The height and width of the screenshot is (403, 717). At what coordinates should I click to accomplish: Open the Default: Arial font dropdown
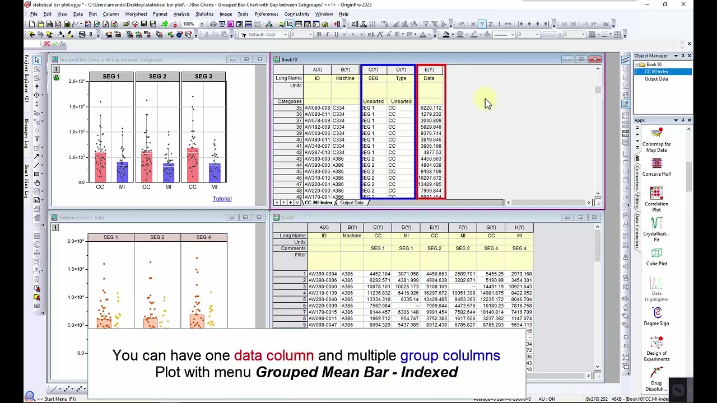286,35
